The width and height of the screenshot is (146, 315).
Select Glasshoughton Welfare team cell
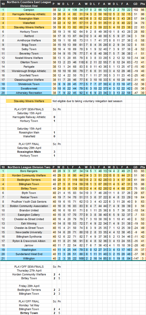pos(29,80)
